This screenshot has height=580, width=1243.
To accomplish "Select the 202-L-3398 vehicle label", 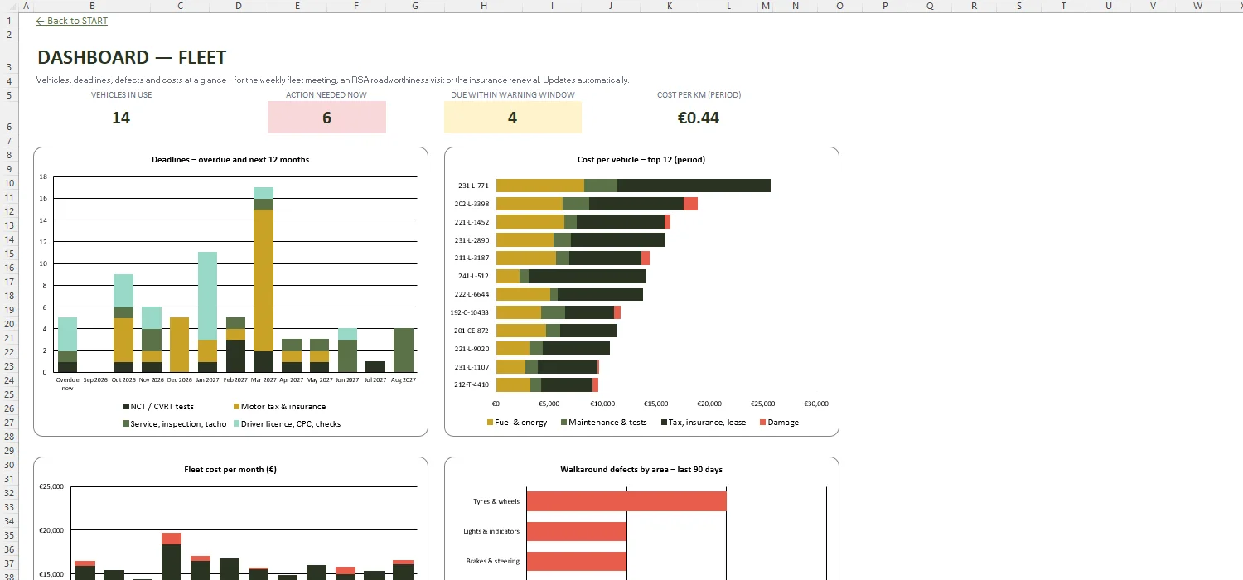I will 472,204.
